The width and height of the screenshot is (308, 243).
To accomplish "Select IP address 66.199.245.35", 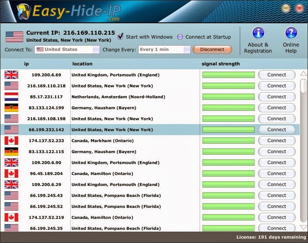I will pyautogui.click(x=47, y=228).
